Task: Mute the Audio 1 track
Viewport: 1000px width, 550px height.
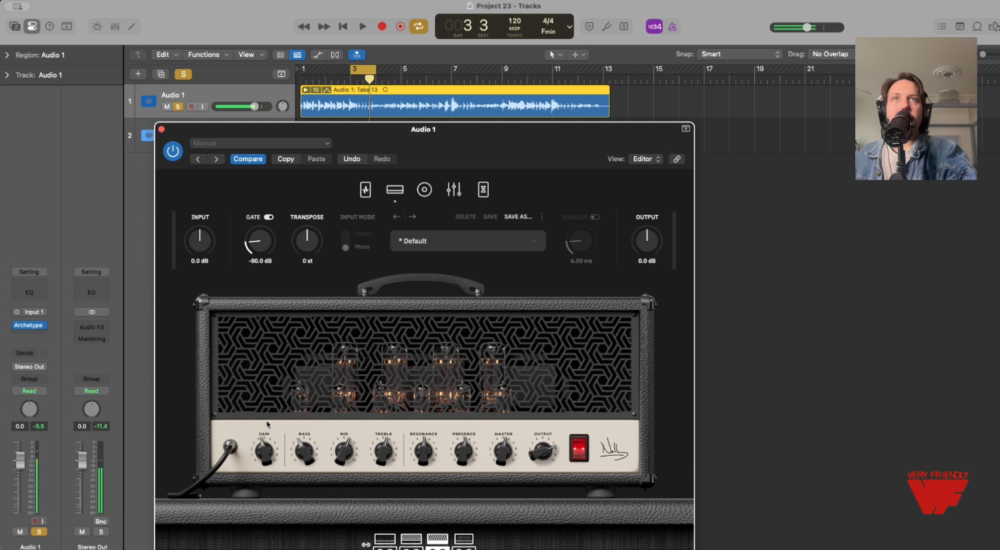Action: pyautogui.click(x=167, y=107)
